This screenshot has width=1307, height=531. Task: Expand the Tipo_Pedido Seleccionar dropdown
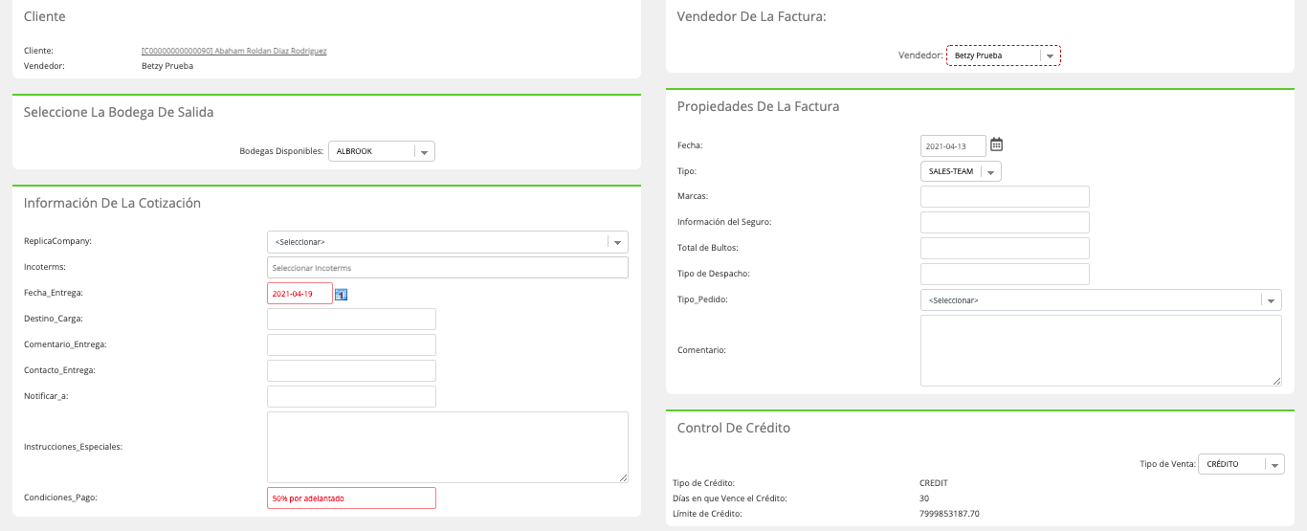(x=1101, y=300)
